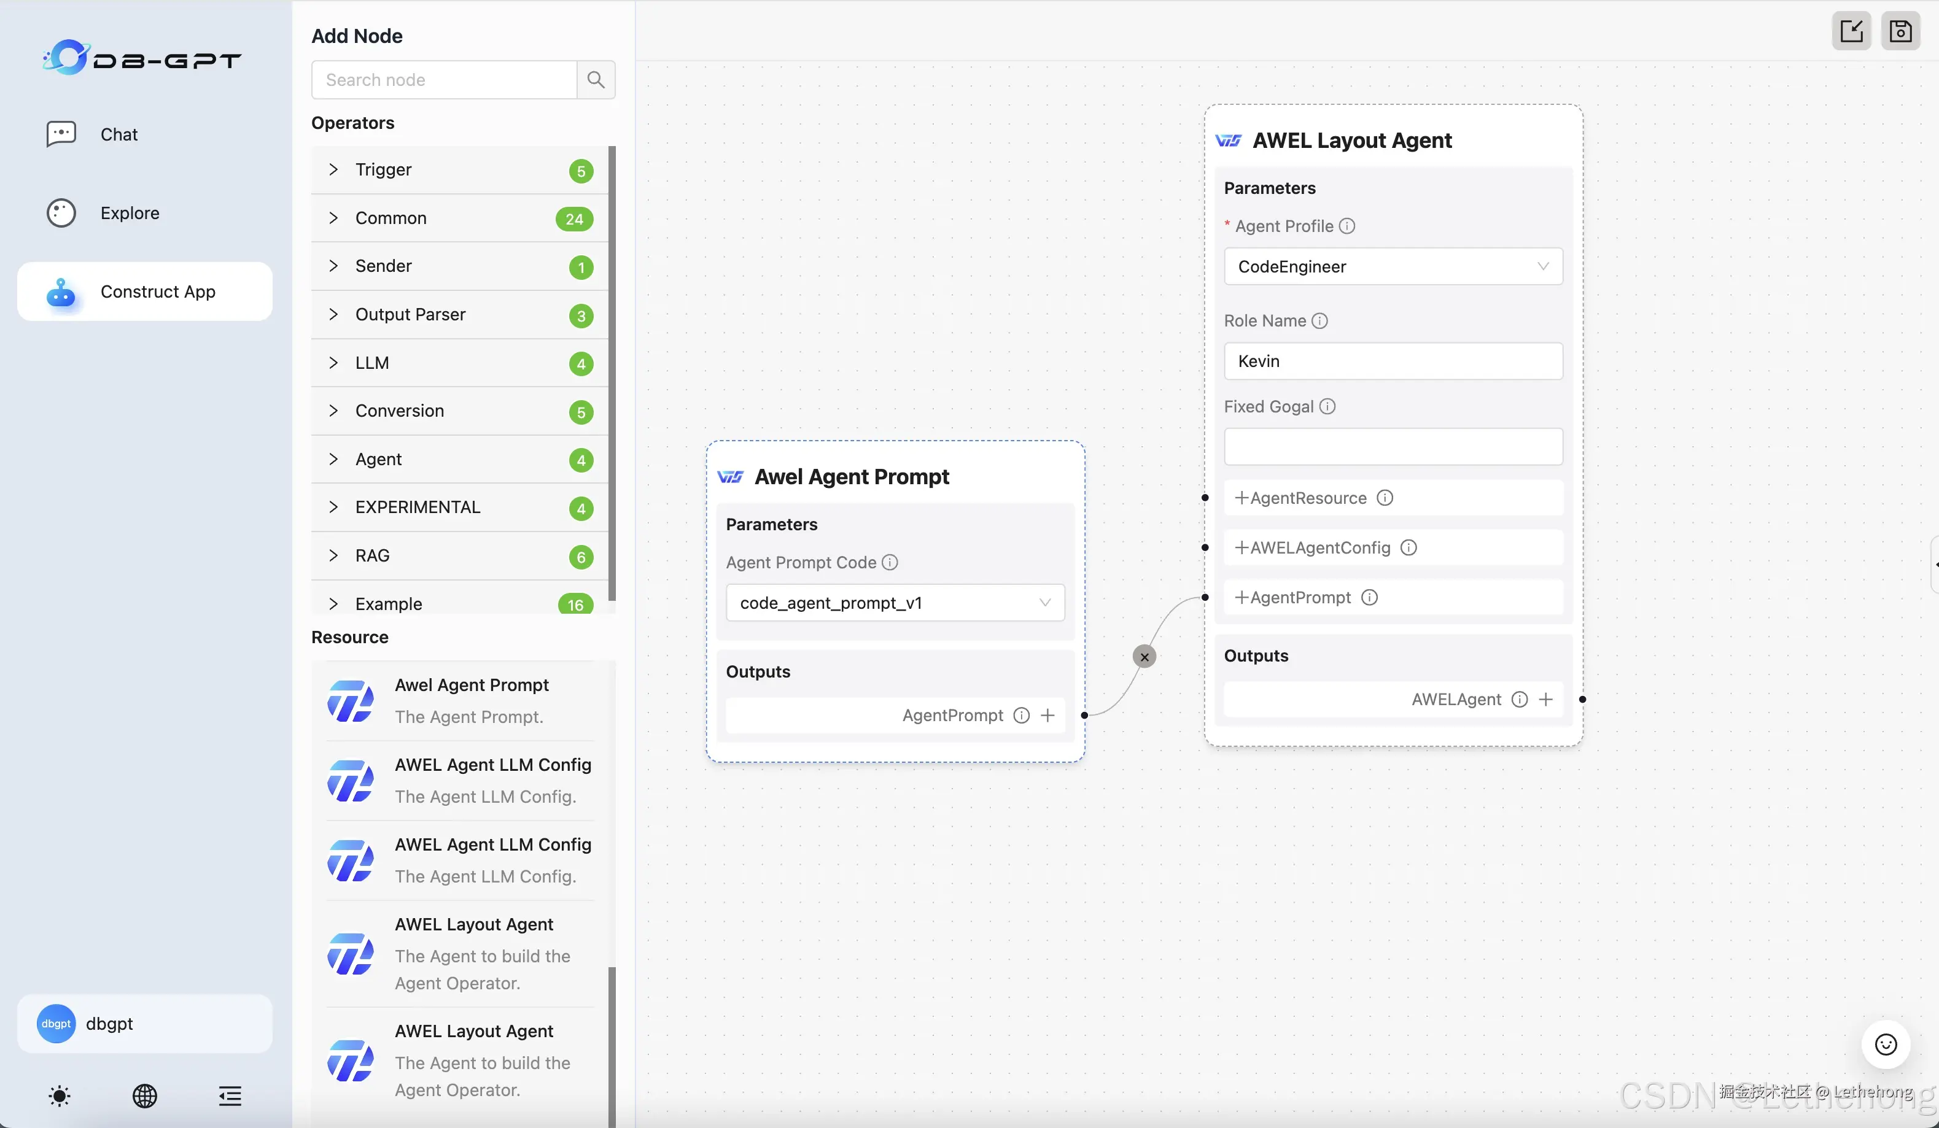Click info icon next to Agent Profile
Image resolution: width=1939 pixels, height=1128 pixels.
click(x=1346, y=226)
